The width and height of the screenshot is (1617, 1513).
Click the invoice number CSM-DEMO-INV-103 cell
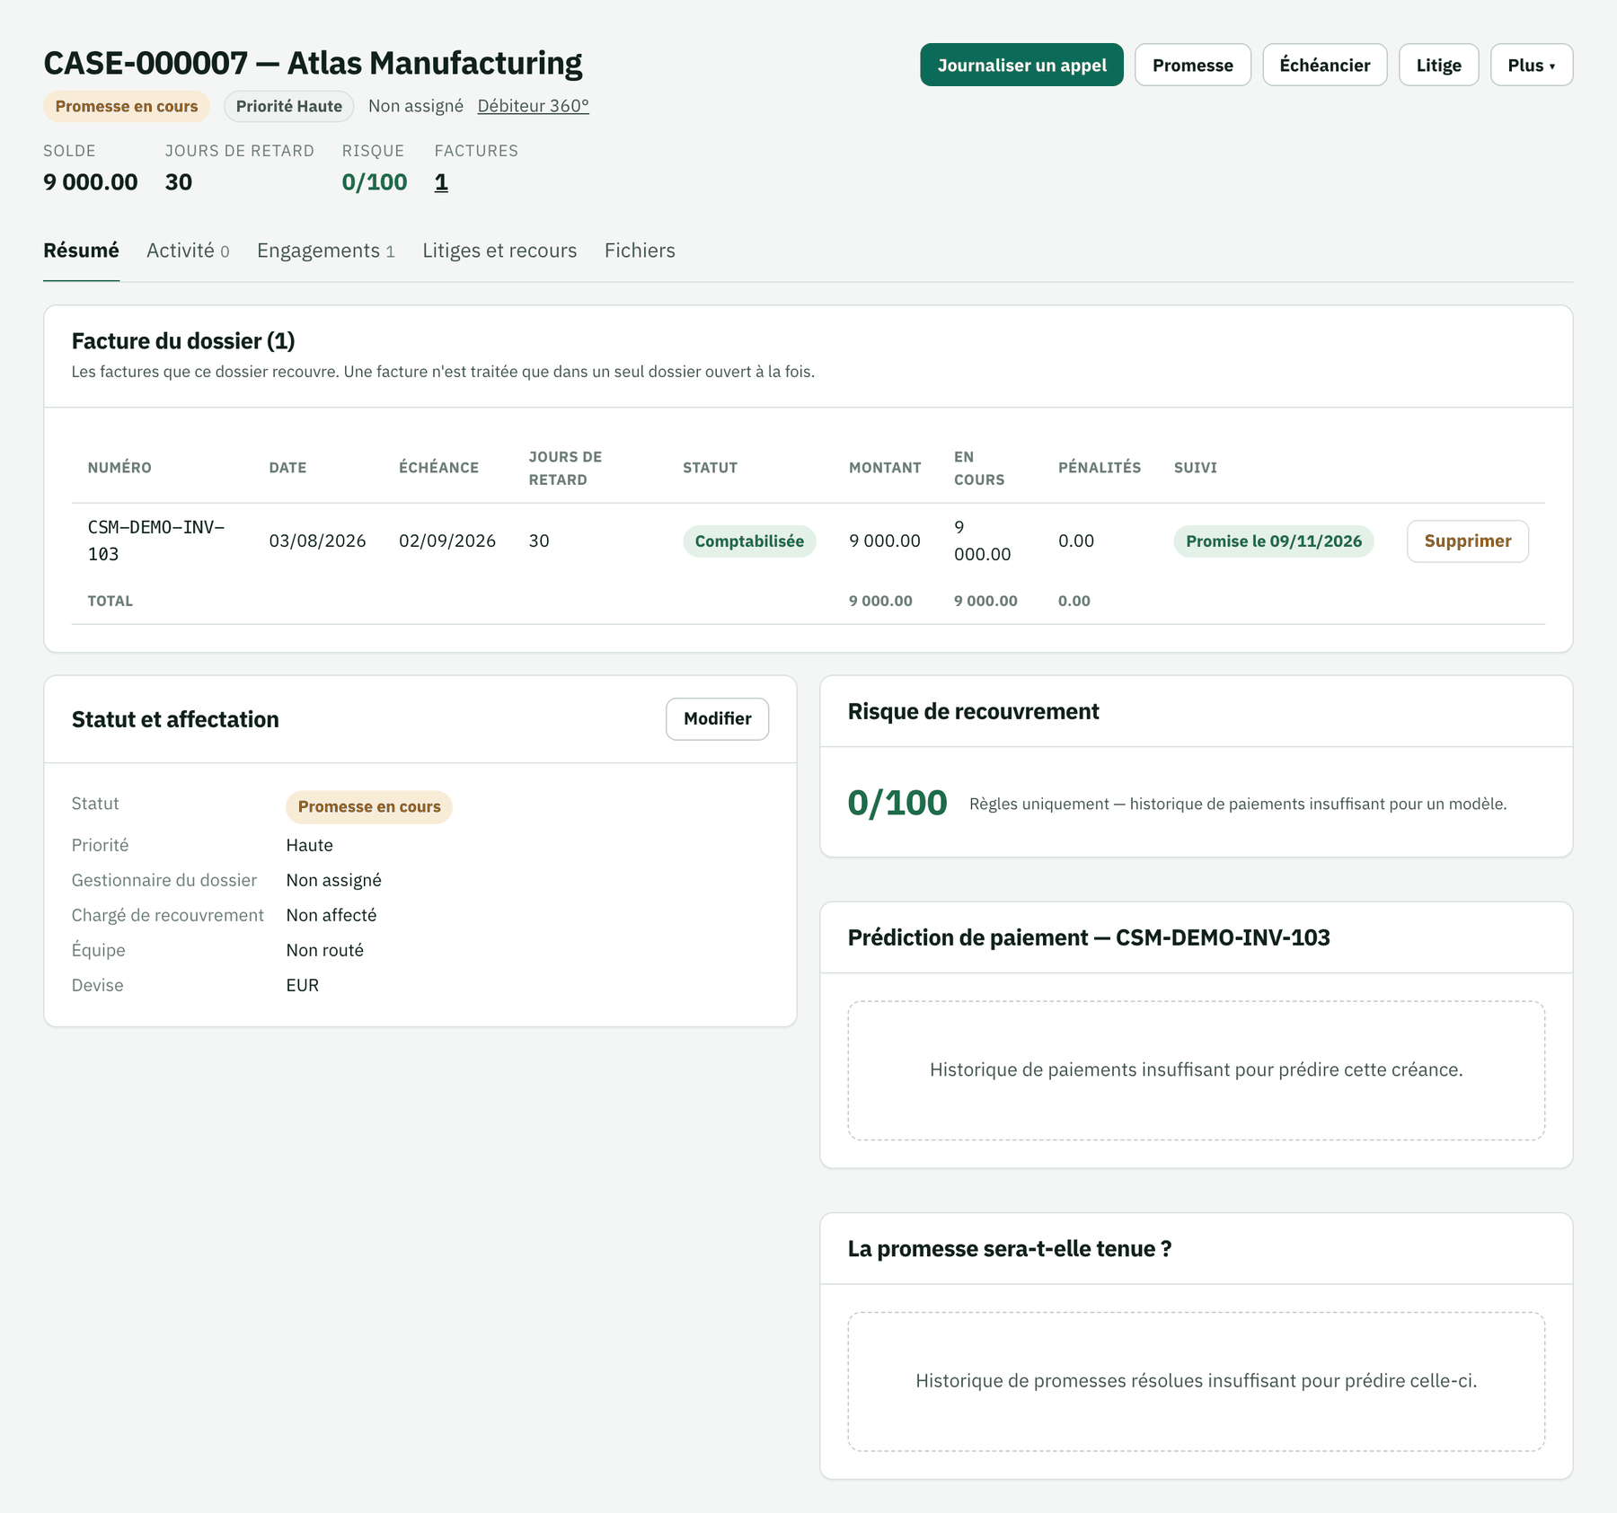coord(156,541)
